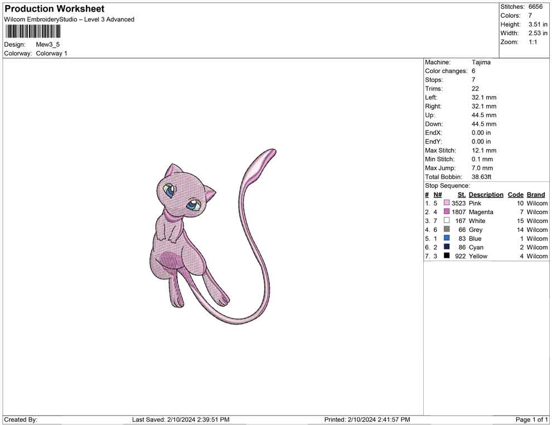Click the Min Stitch value 0.1 mm

click(482, 159)
